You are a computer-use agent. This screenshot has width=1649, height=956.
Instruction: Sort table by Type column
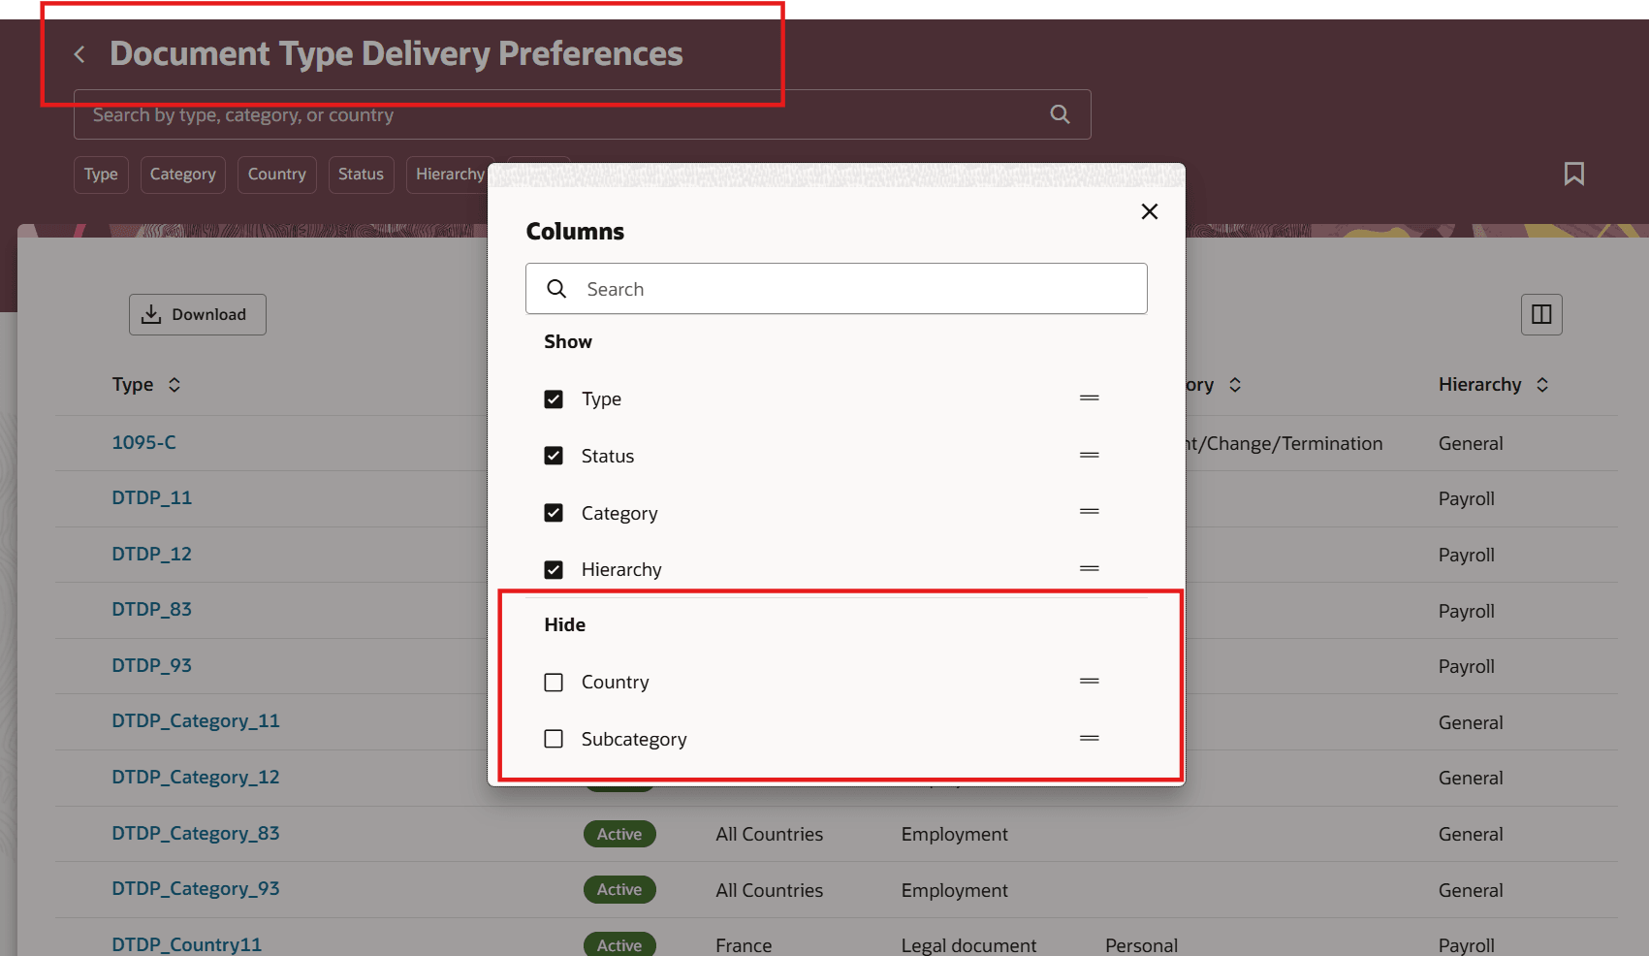(x=174, y=385)
